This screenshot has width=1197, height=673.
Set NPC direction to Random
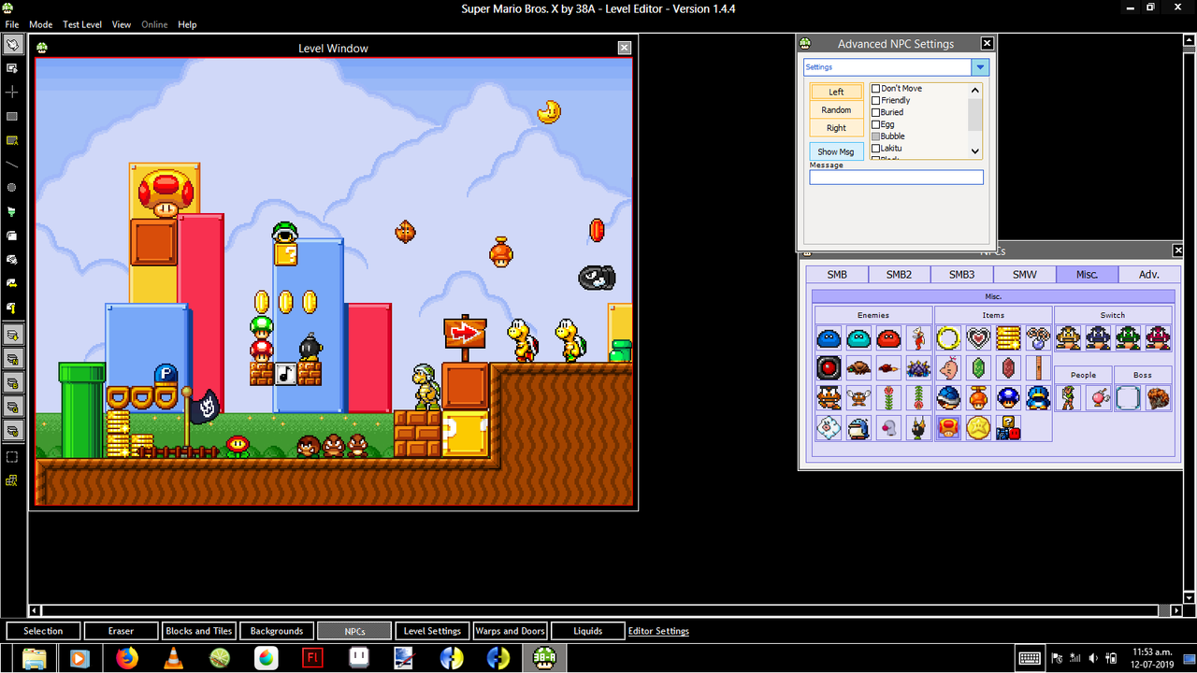tap(836, 110)
